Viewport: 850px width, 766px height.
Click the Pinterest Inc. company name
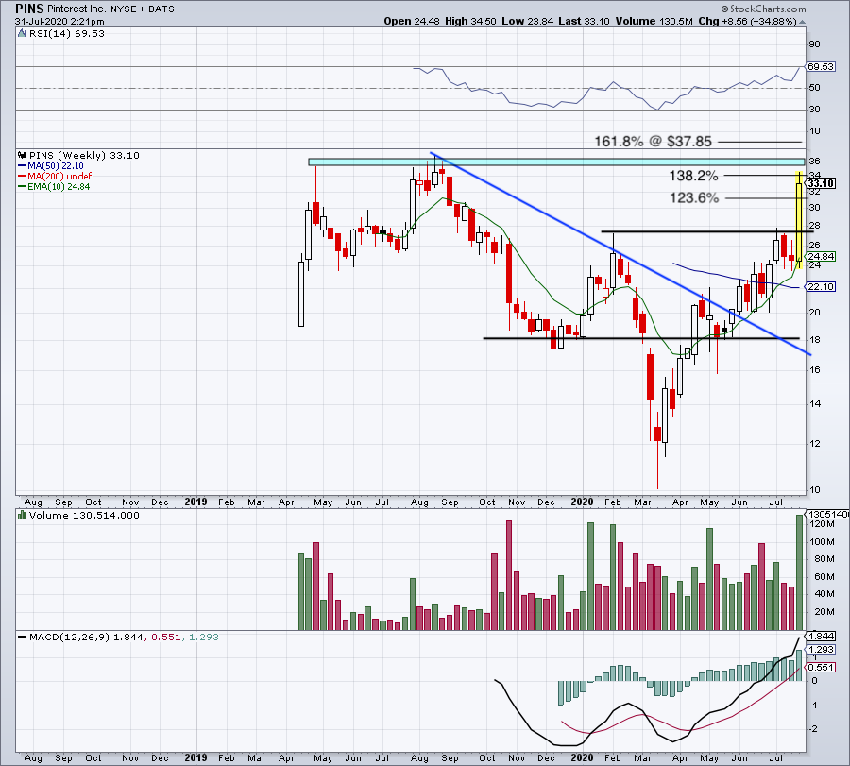(77, 9)
